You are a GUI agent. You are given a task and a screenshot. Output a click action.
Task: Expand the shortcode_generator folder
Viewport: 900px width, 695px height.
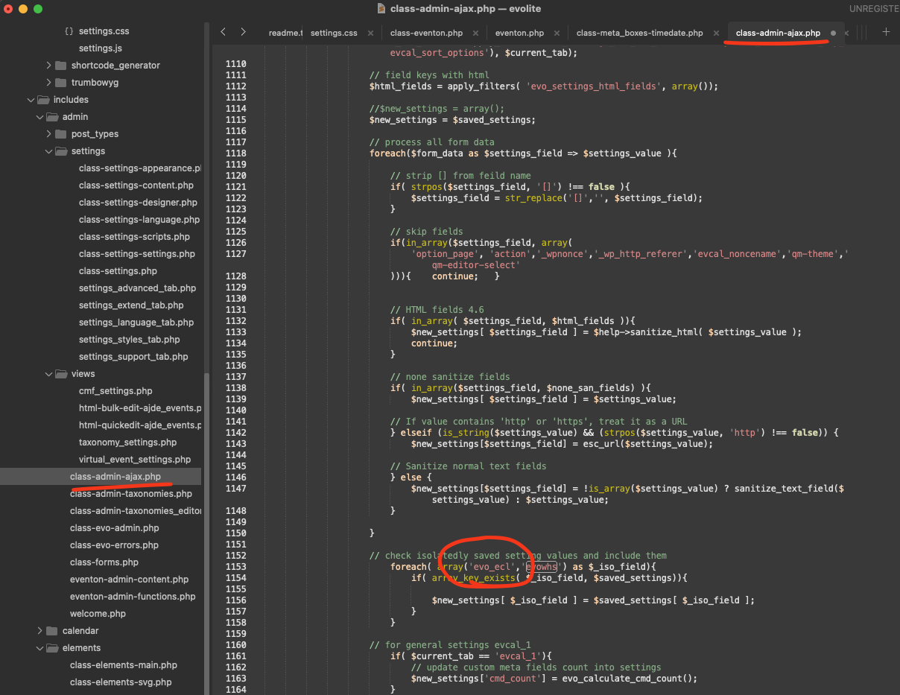tap(49, 66)
